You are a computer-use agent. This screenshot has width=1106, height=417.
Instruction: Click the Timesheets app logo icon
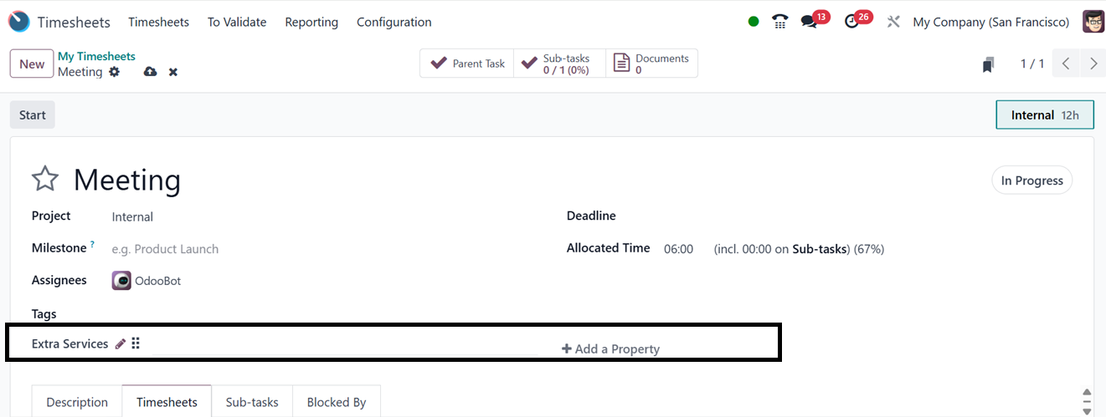(x=18, y=22)
